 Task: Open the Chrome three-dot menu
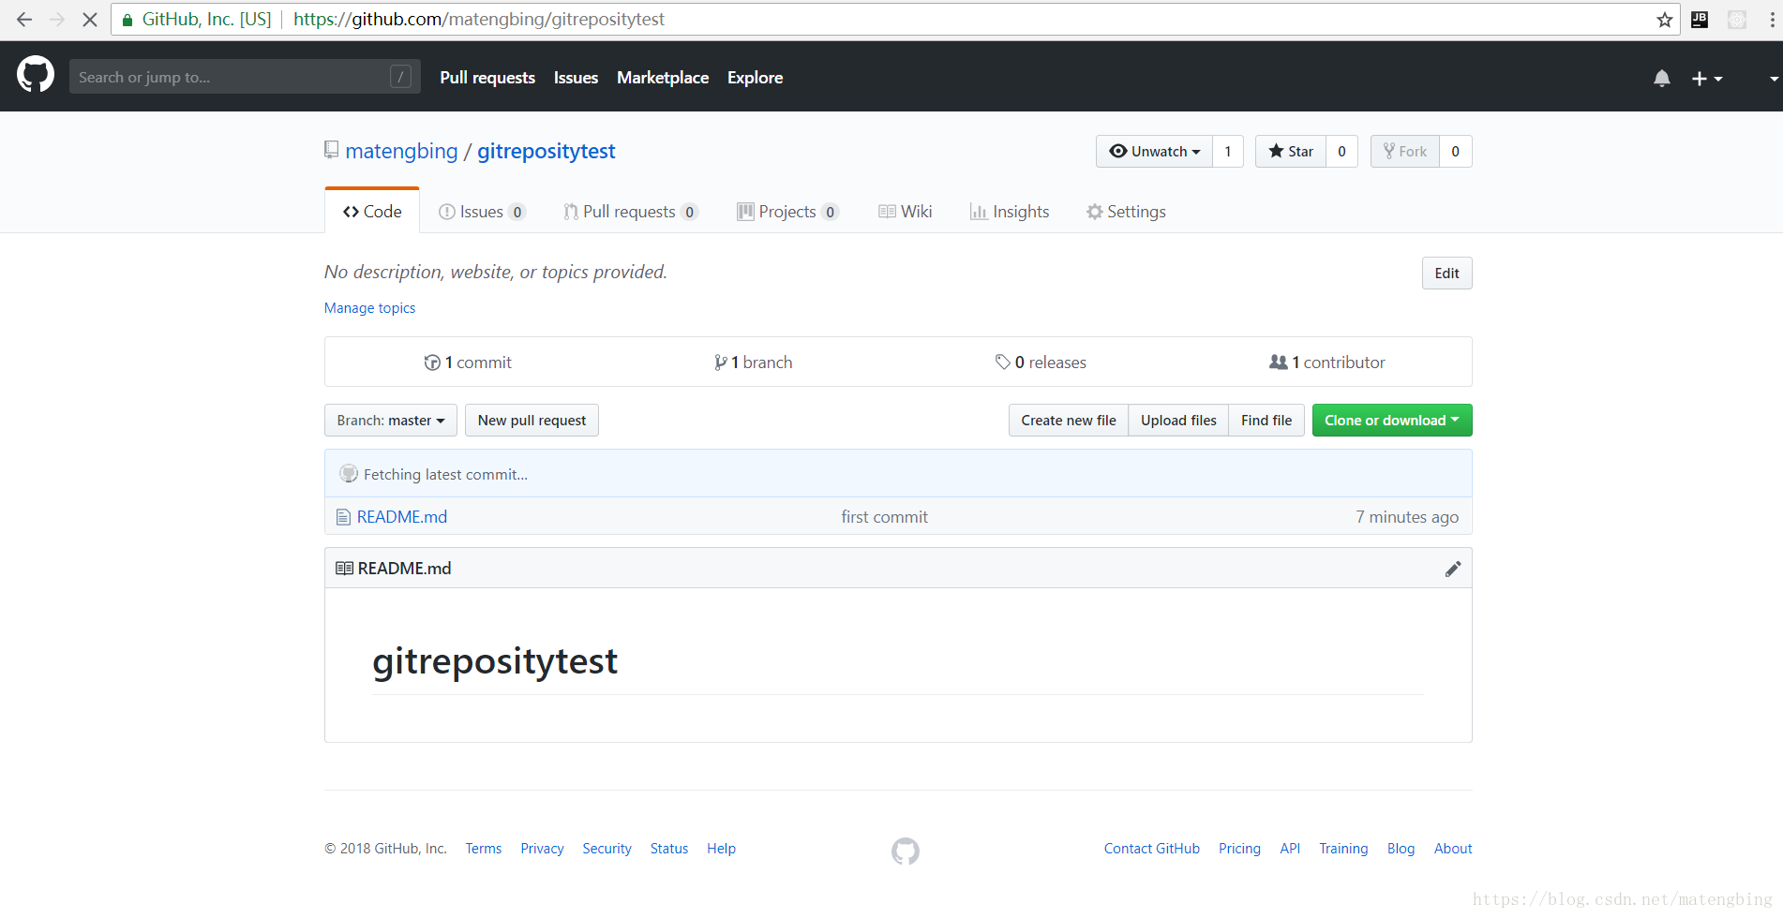click(1772, 20)
